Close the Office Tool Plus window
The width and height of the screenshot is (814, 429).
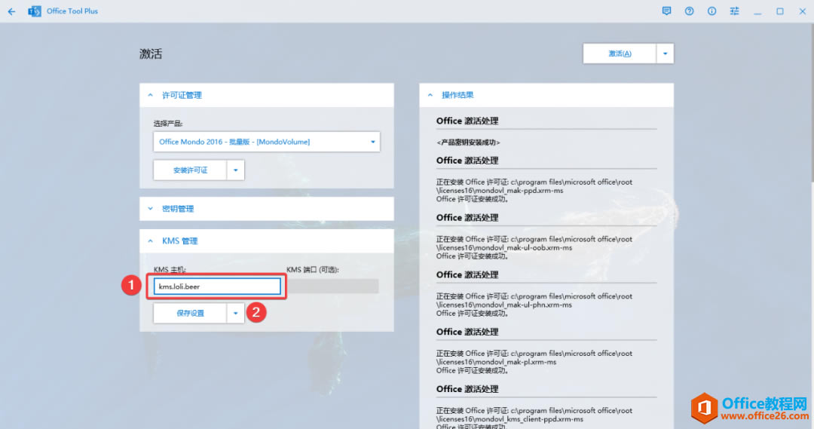tap(802, 11)
